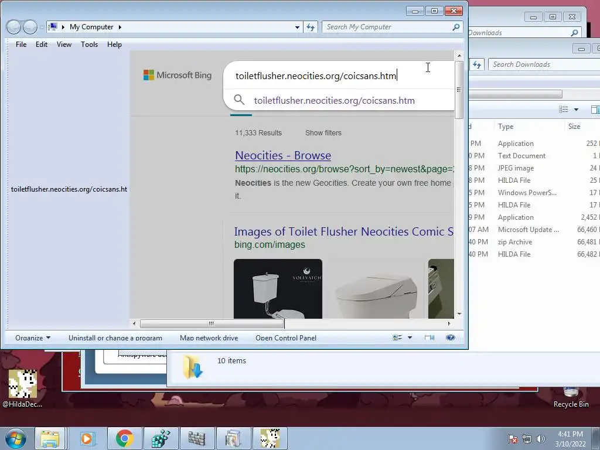Open Google Chrome from the taskbar

click(x=124, y=438)
